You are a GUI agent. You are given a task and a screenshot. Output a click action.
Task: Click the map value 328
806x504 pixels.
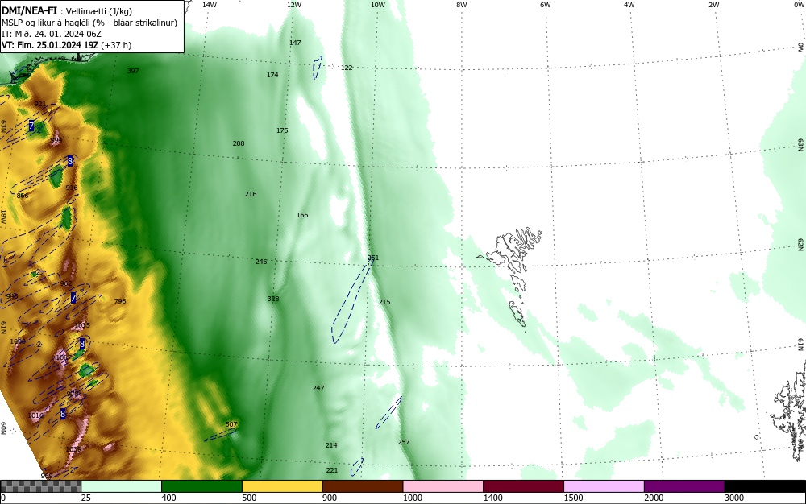pyautogui.click(x=273, y=299)
